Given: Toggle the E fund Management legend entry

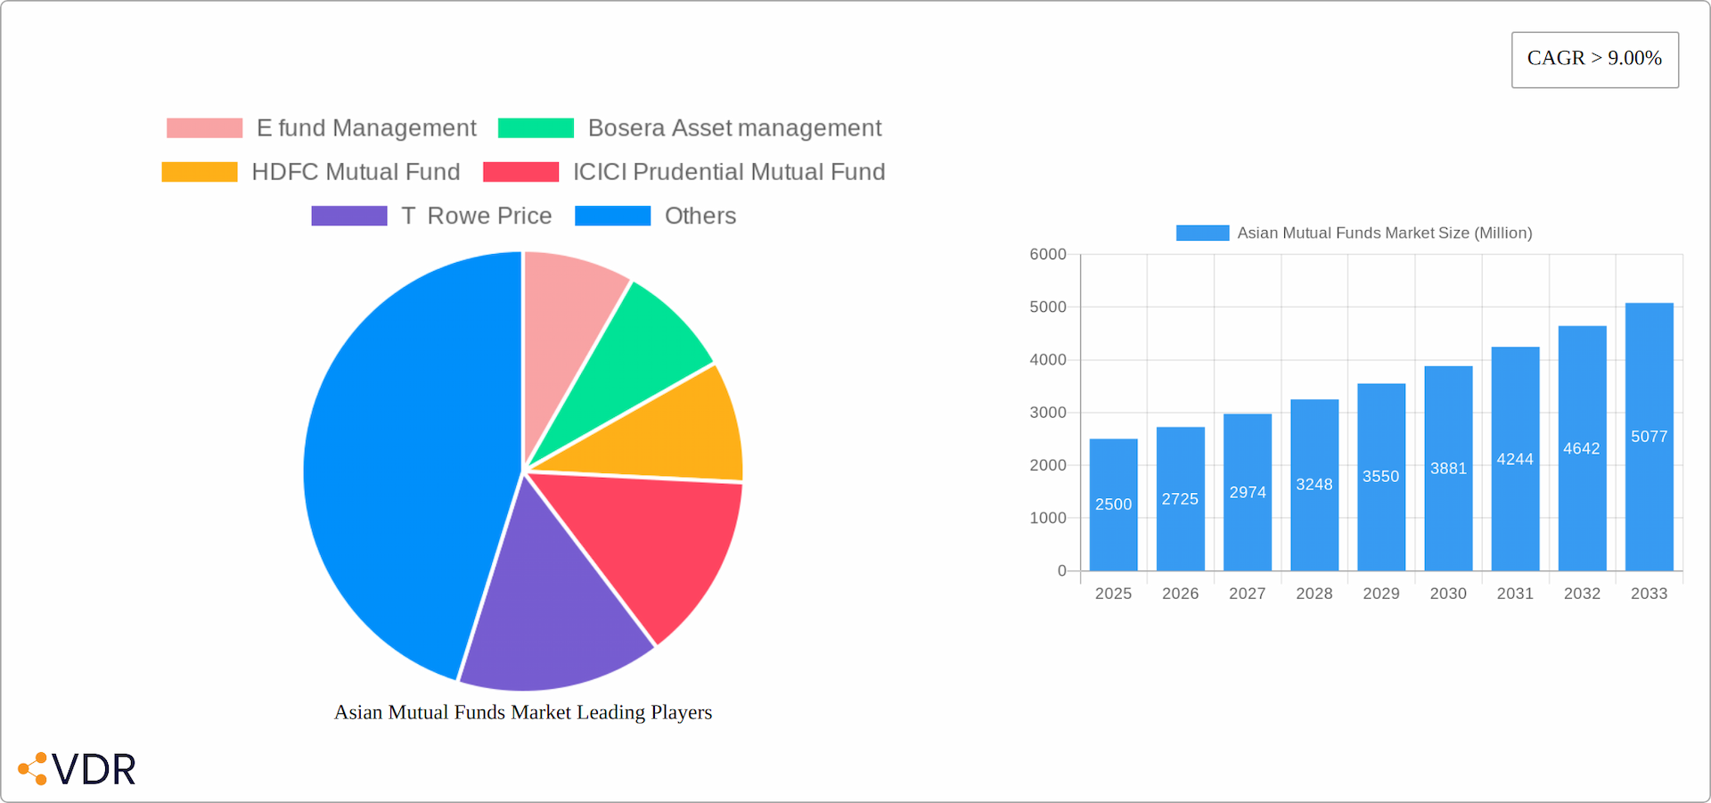Looking at the screenshot, I should [365, 127].
